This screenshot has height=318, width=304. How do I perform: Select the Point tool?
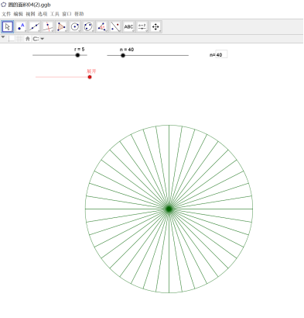pos(21,26)
